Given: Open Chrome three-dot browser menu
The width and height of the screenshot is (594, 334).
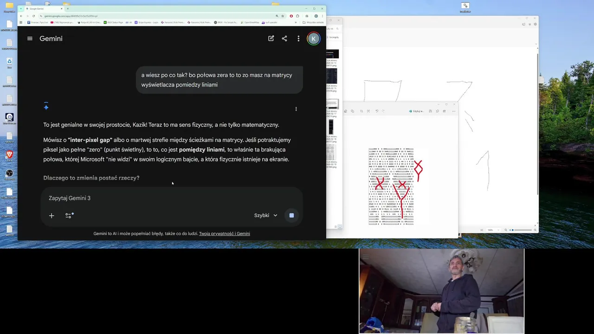Looking at the screenshot, I should tap(323, 16).
